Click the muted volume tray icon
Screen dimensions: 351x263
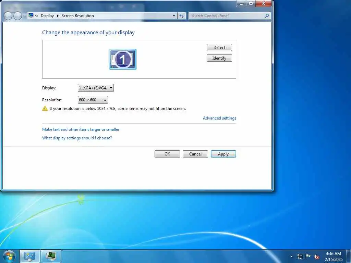pos(316,256)
